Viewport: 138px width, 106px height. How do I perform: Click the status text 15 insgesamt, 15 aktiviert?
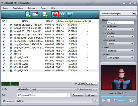pos(14,101)
